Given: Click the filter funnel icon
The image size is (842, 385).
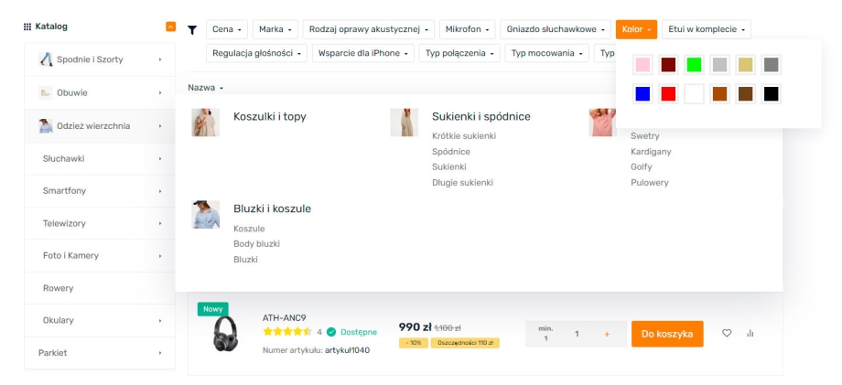Looking at the screenshot, I should [x=192, y=29].
